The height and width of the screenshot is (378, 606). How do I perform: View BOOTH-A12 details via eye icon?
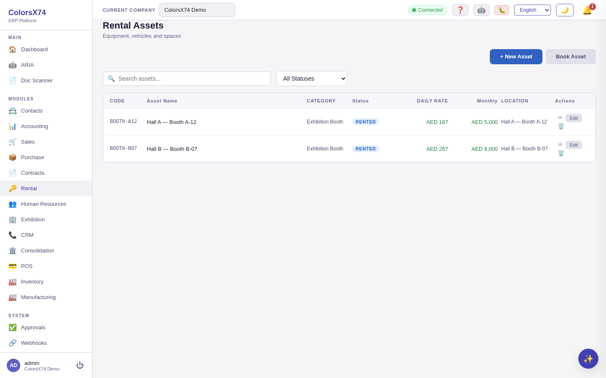point(560,118)
